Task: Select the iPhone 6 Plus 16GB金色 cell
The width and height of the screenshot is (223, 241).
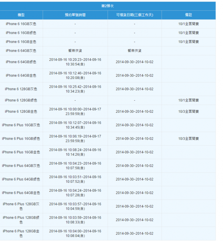Action: pos(21,152)
